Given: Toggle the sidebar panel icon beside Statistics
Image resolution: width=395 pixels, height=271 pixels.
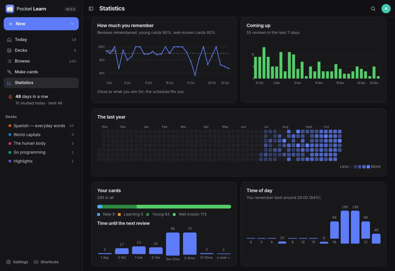Looking at the screenshot, I should click(x=91, y=9).
